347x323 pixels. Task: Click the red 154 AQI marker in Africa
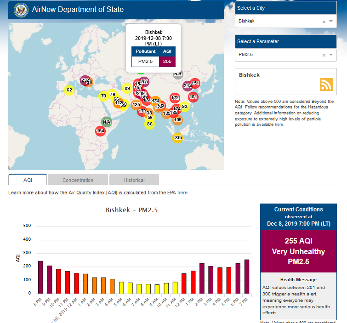point(100,131)
